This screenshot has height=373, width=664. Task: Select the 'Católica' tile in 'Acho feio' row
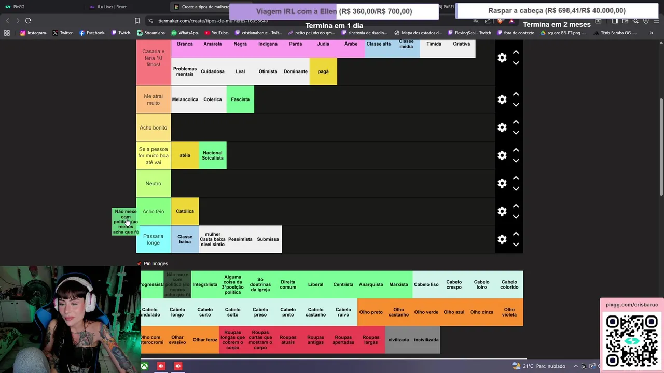click(185, 211)
